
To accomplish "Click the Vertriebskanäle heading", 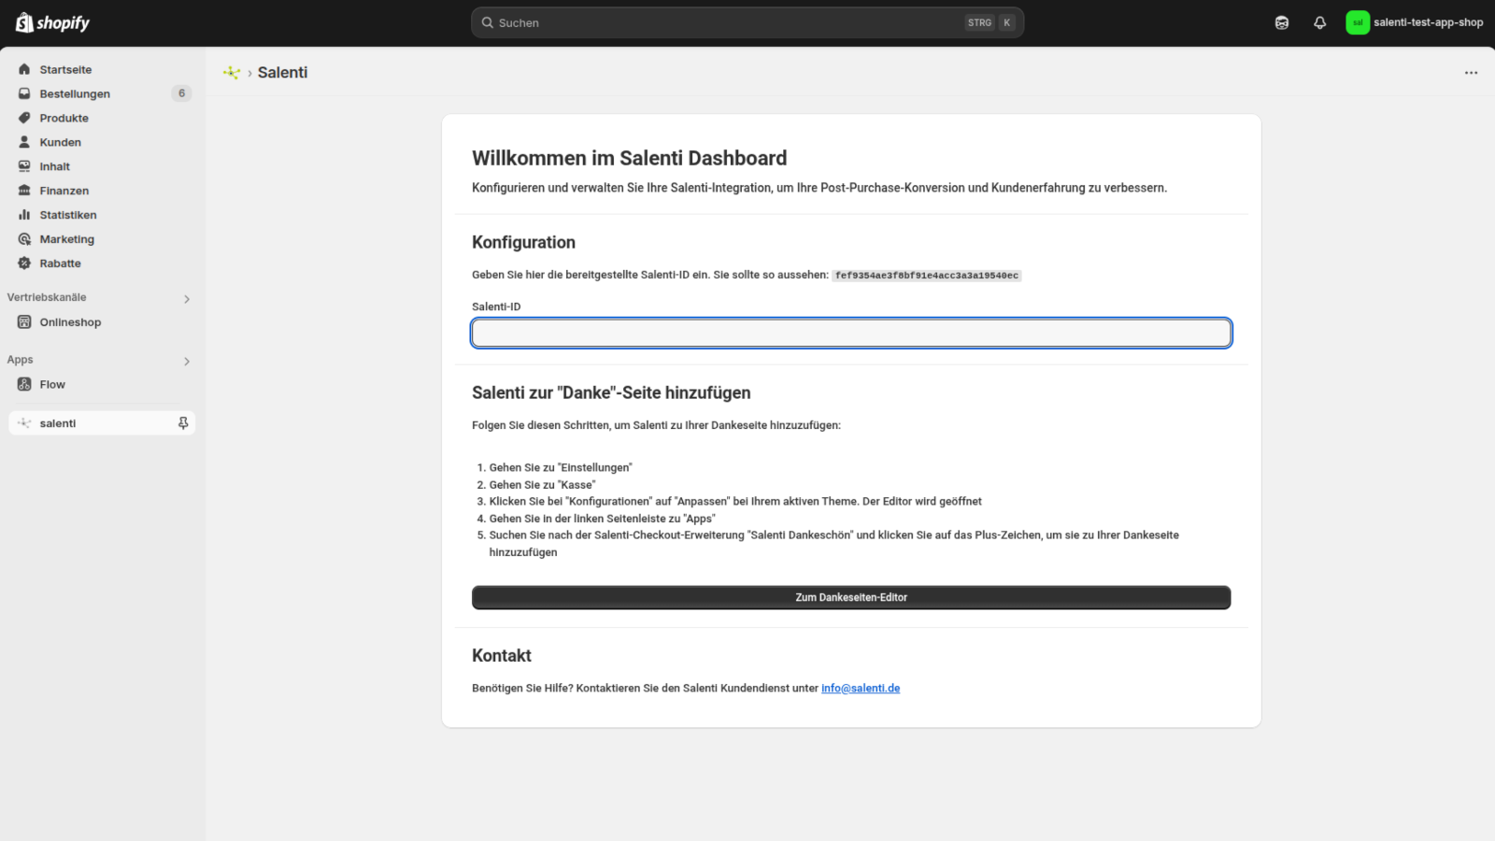I will pyautogui.click(x=47, y=297).
